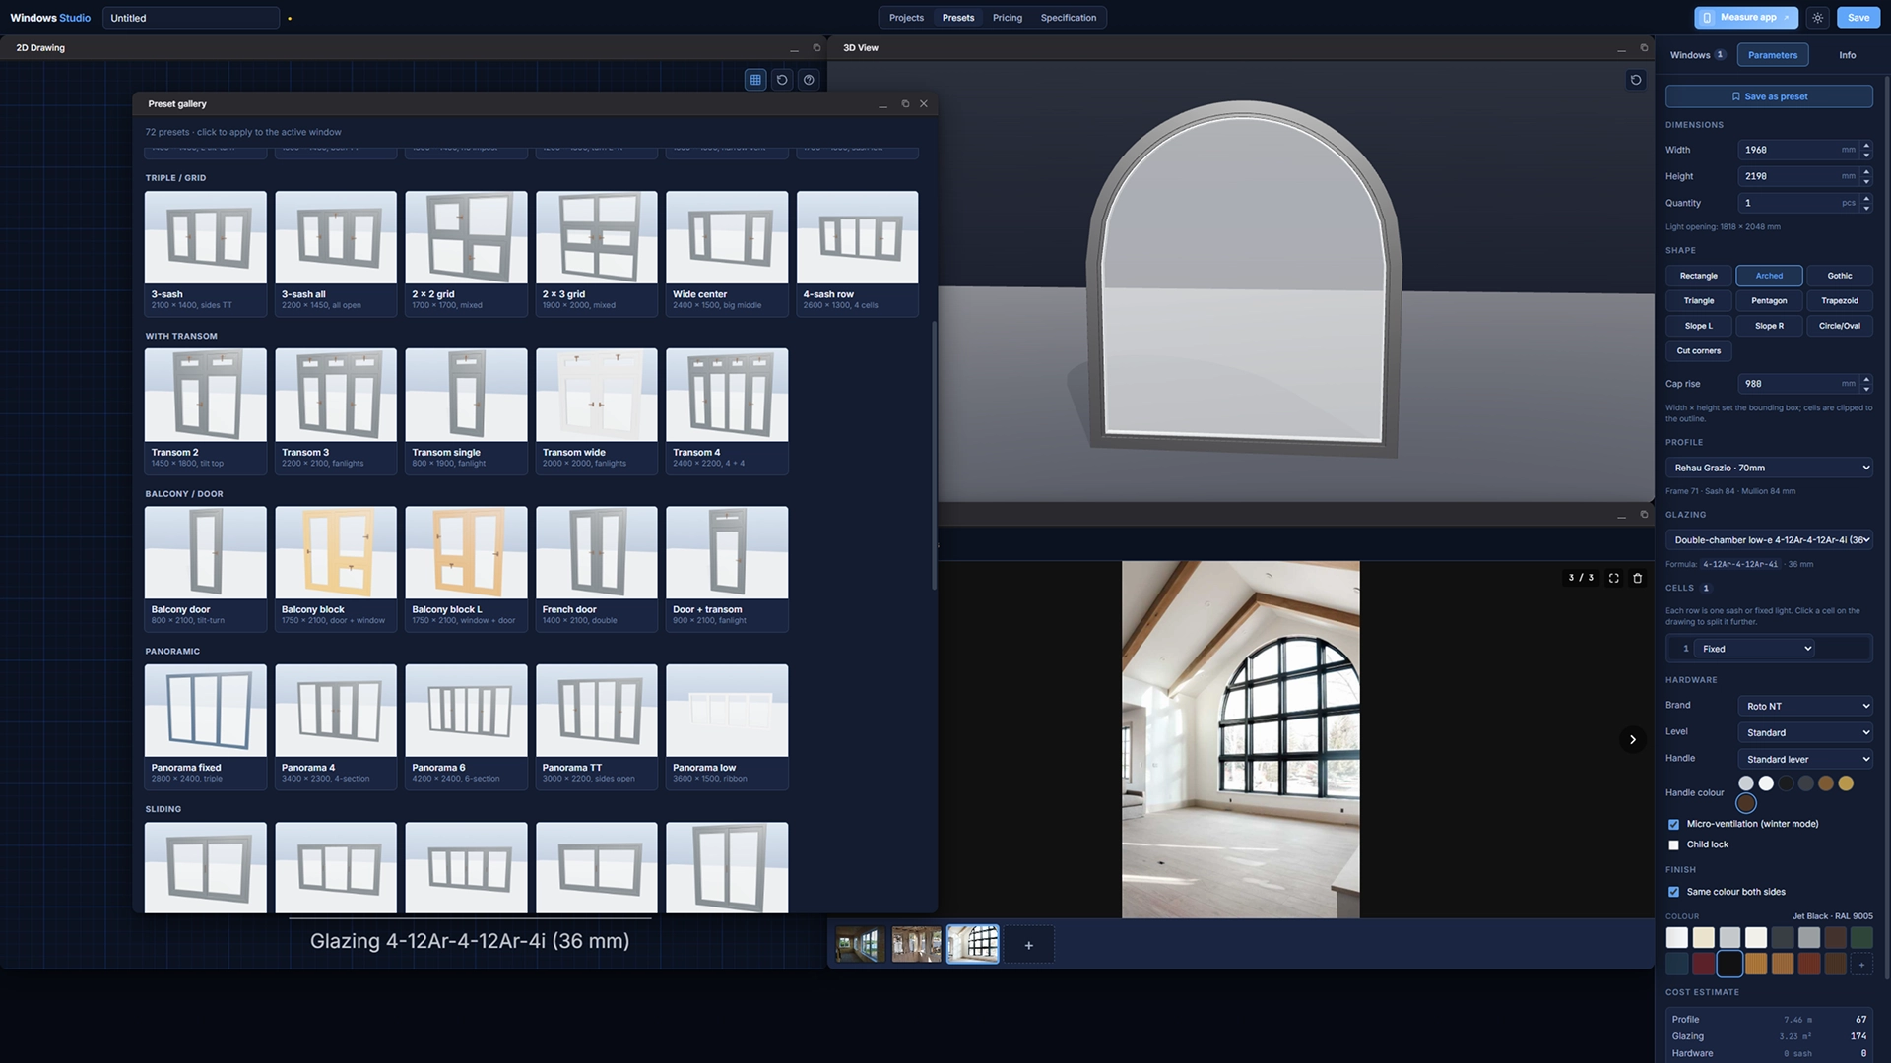Select the Triangle shape option
The width and height of the screenshot is (1891, 1063).
[1699, 300]
